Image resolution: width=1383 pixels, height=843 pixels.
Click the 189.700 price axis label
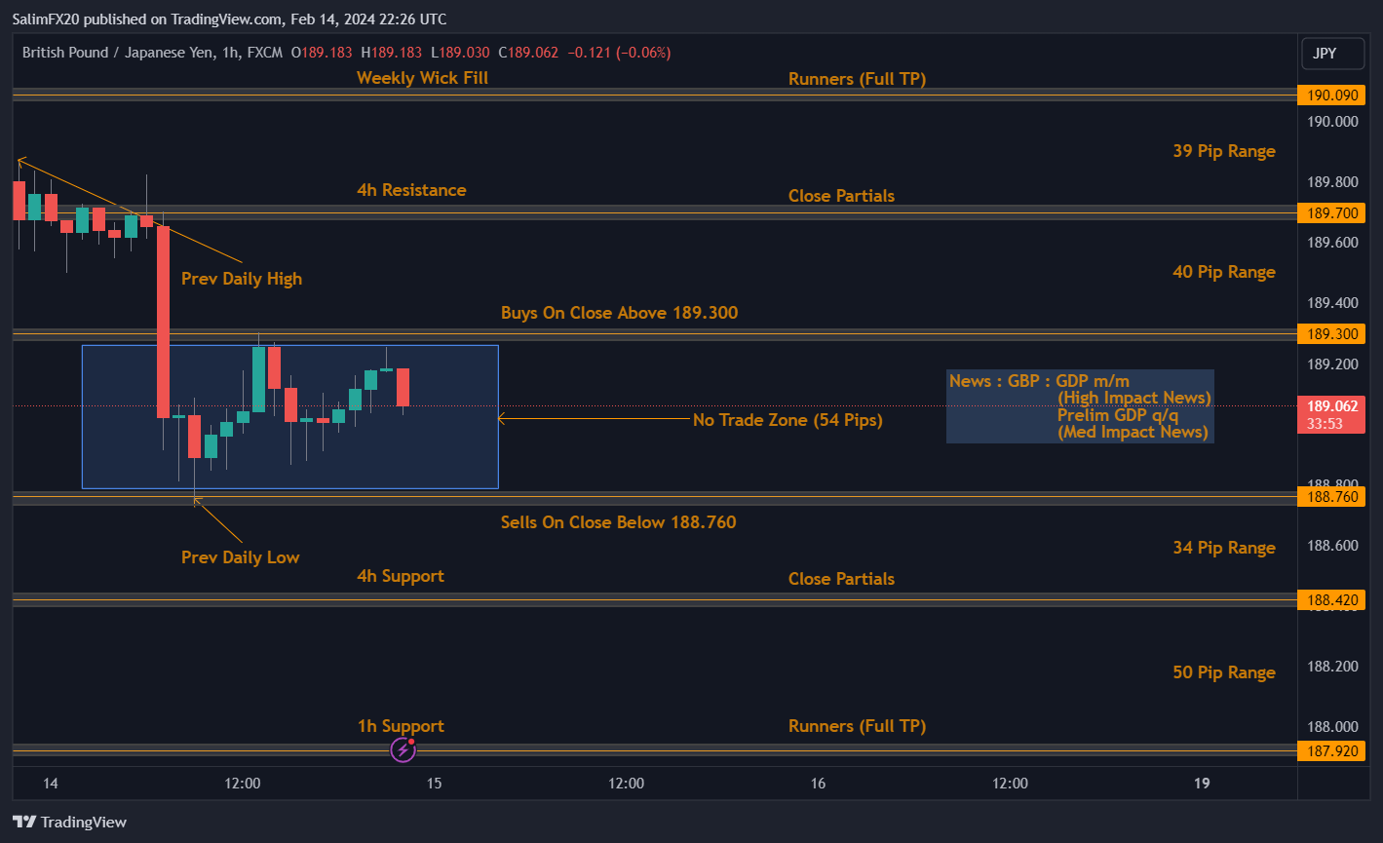tap(1331, 212)
